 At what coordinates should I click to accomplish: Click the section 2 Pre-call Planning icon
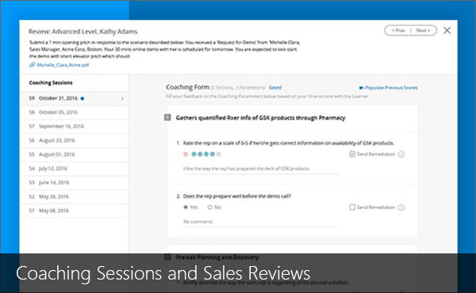[x=167, y=257]
